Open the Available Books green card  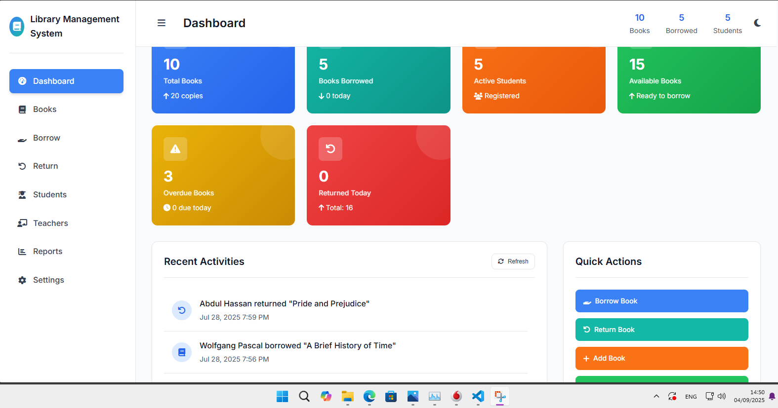pos(689,80)
